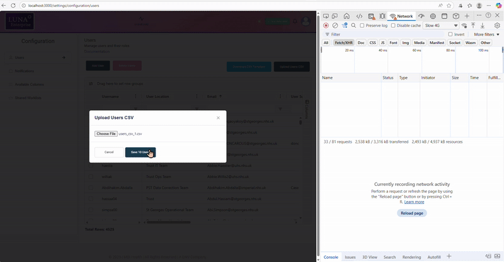
Task: Click the Choose File button
Action: coord(106,134)
